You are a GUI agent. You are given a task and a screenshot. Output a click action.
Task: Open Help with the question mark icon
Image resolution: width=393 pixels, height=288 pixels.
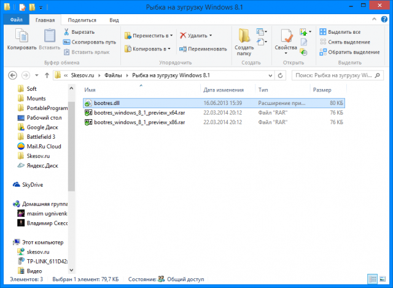pos(384,19)
